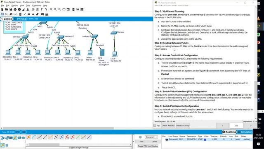Open the Extensions menu

click(37, 5)
